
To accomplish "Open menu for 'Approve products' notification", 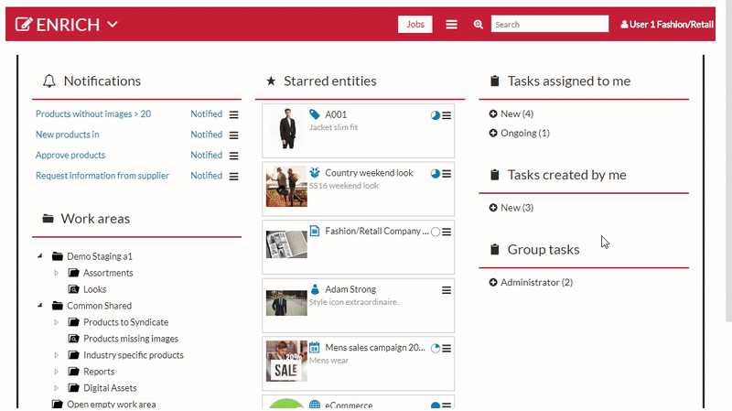I will [234, 156].
